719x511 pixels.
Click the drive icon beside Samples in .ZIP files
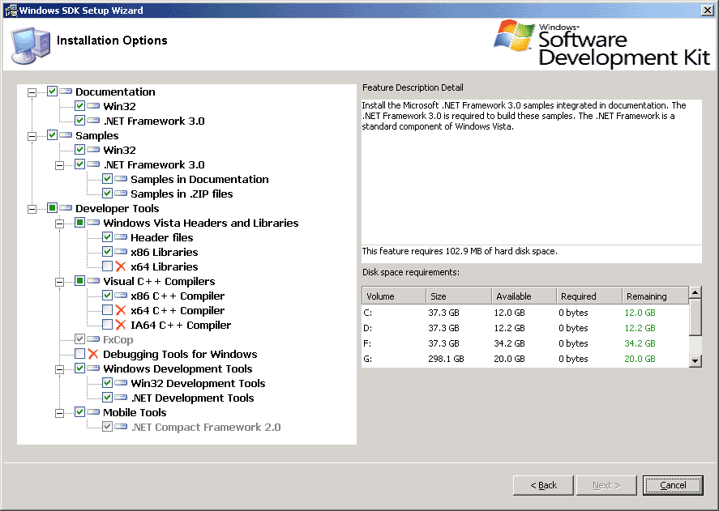121,194
